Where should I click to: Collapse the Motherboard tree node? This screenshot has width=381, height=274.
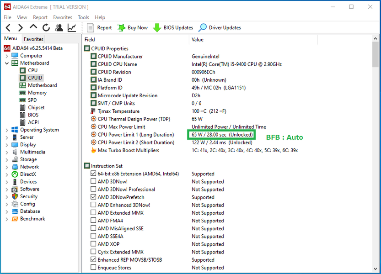(x=7, y=63)
